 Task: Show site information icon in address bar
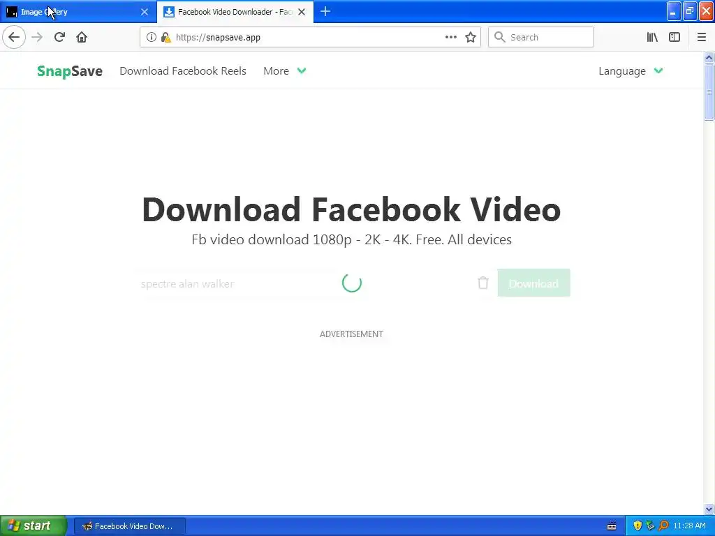pos(152,38)
